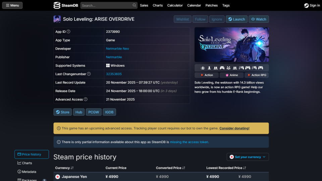Click the Advanced Access help icon
This screenshot has width=322, height=181.
coord(86,99)
